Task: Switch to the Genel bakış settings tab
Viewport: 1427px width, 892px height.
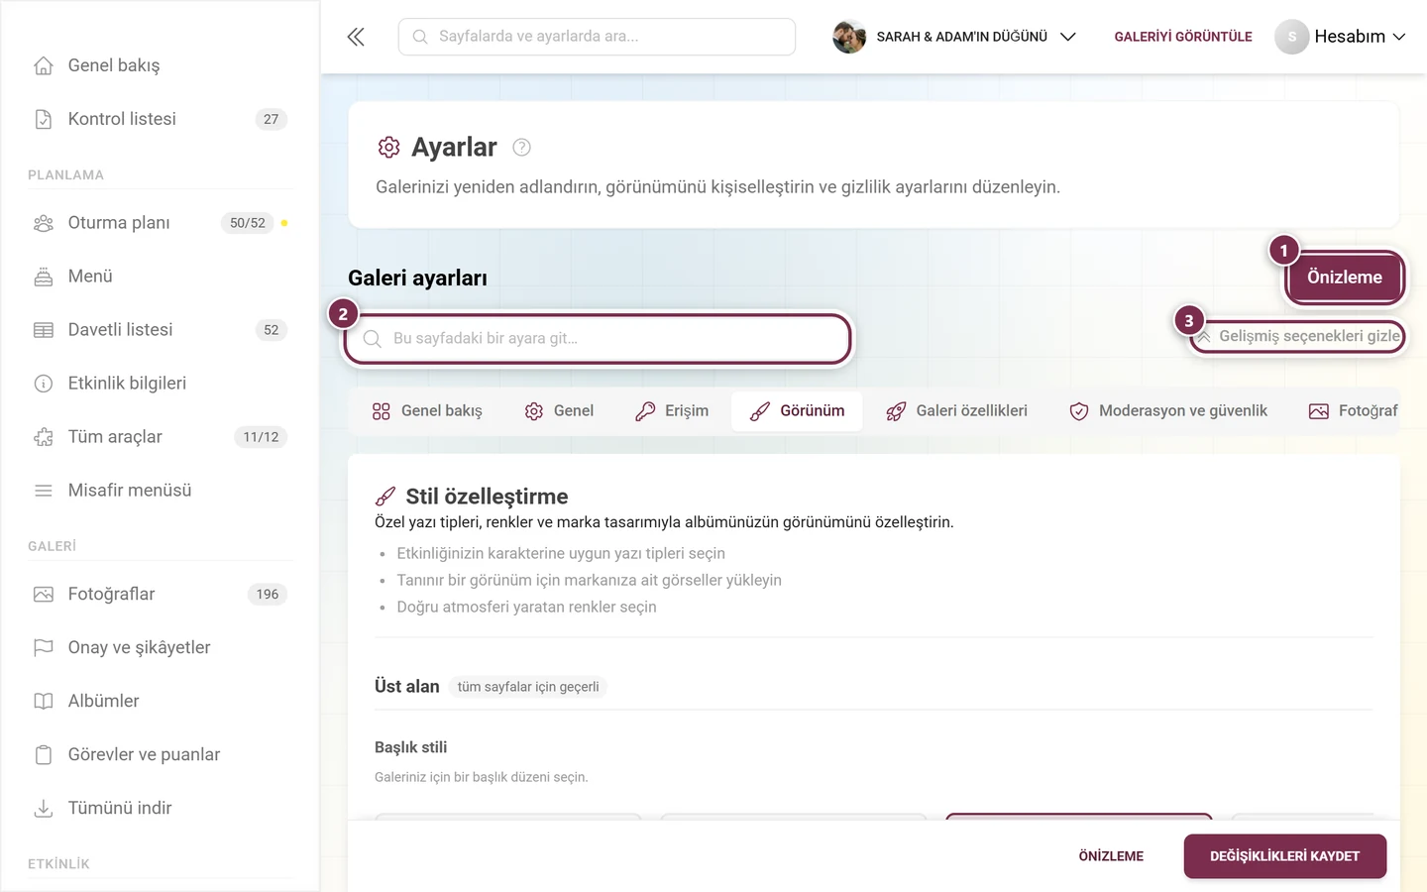Action: click(427, 411)
